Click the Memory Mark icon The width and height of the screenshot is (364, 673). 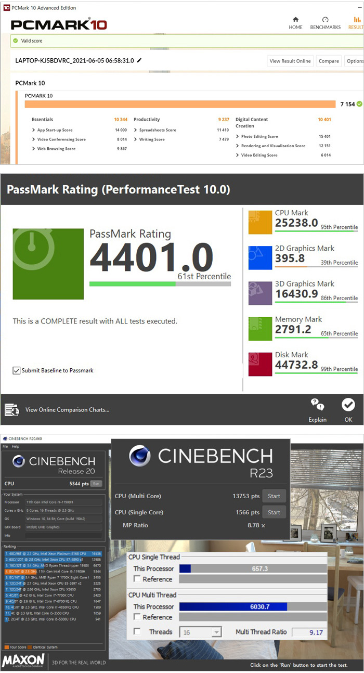click(x=261, y=328)
